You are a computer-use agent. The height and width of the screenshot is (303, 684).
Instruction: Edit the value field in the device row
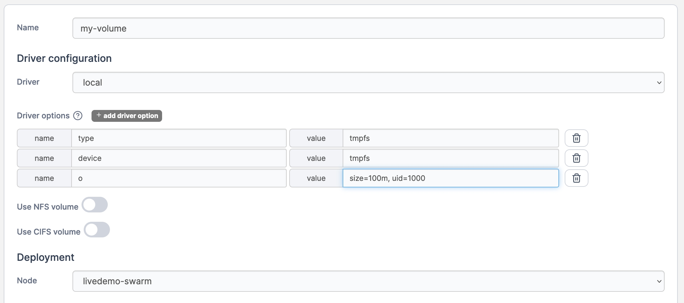click(450, 158)
